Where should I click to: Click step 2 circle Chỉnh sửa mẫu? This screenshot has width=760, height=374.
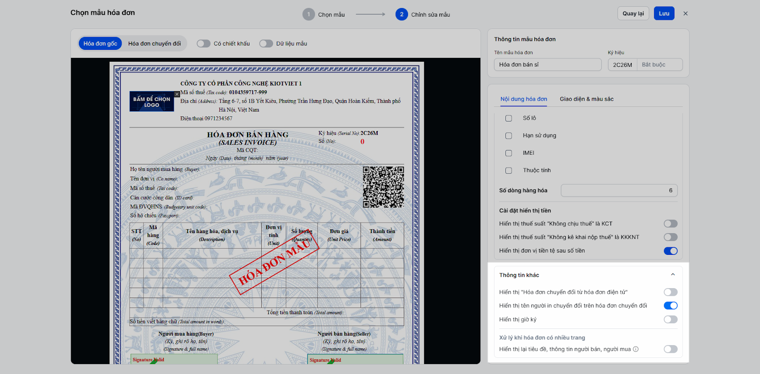tap(402, 14)
